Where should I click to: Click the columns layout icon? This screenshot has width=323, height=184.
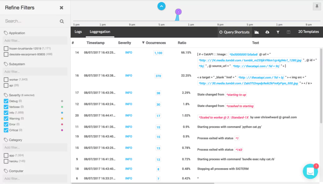(288, 32)
